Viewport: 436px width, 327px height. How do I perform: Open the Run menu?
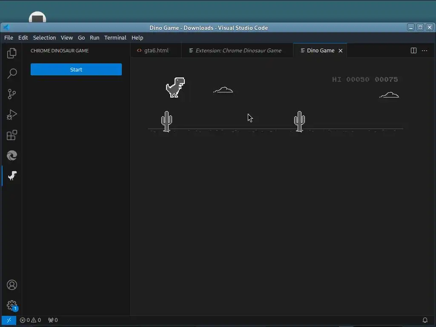[95, 37]
